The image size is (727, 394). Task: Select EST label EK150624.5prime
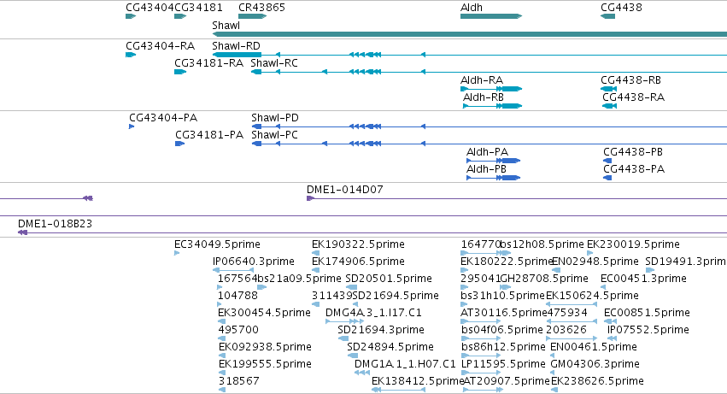(593, 296)
